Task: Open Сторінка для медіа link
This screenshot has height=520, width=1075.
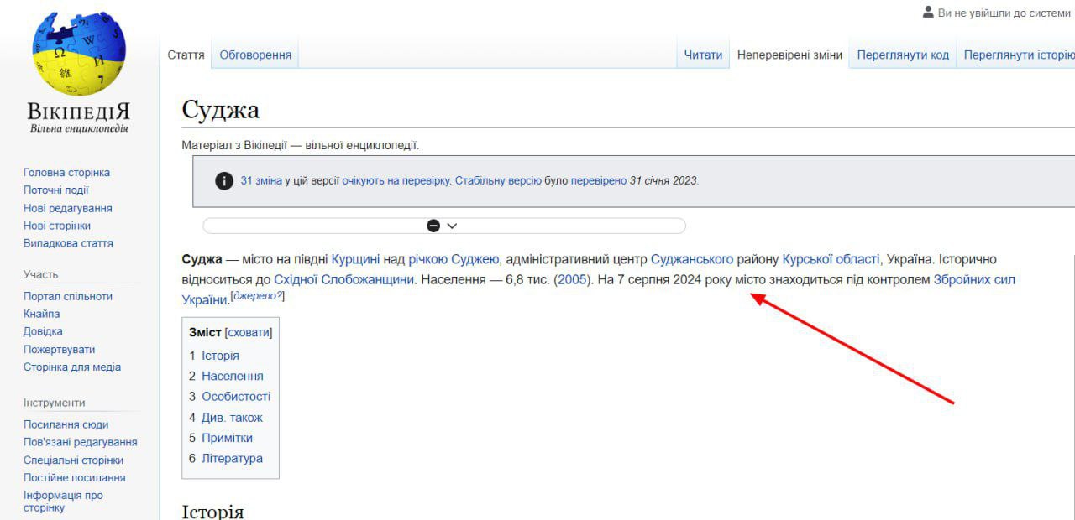Action: (x=72, y=367)
